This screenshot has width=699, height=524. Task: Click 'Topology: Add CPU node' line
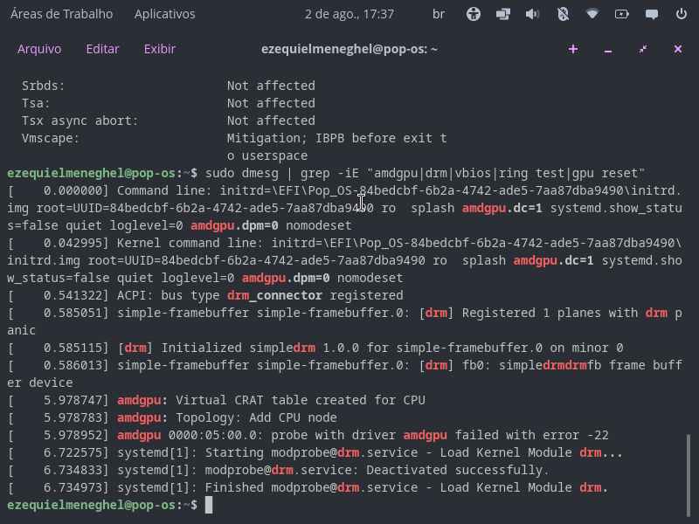(x=256, y=417)
